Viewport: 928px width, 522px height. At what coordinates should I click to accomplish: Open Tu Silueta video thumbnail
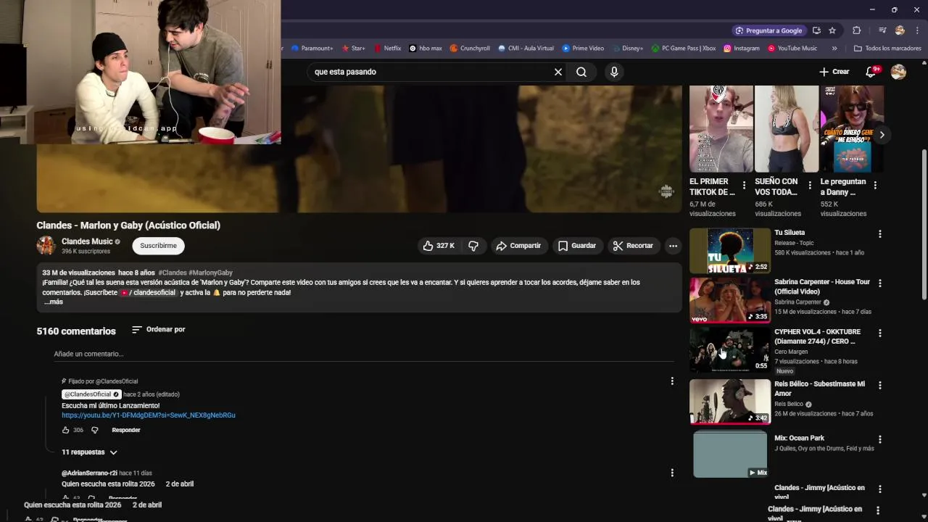(730, 251)
